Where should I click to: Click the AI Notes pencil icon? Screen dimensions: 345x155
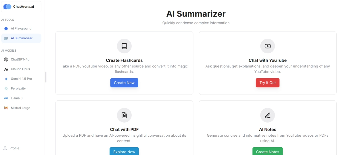(x=268, y=115)
